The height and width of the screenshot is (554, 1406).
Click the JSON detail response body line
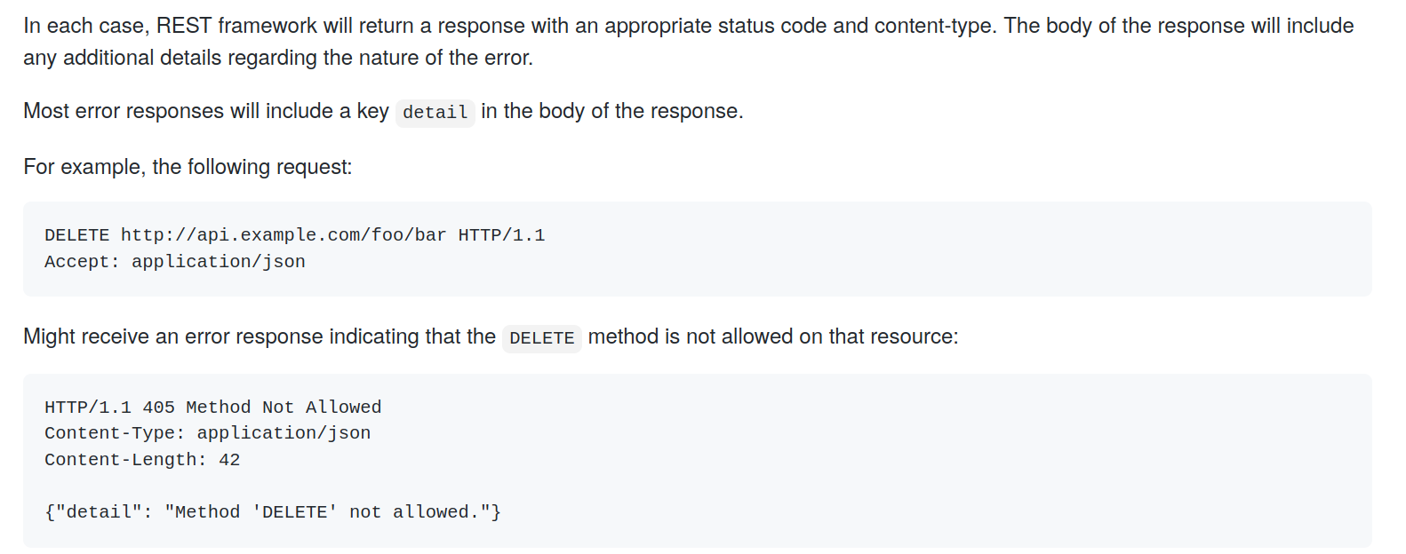point(273,512)
